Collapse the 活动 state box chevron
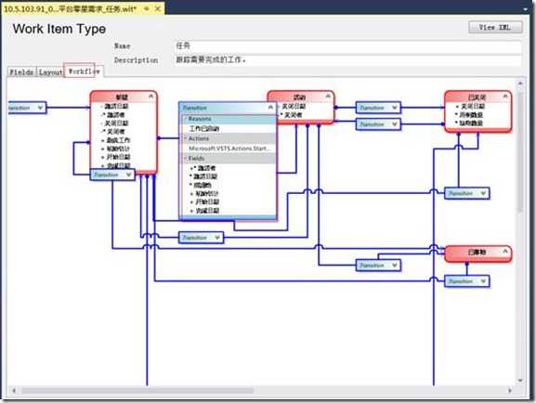Screen dimensions: 536x403 [x=328, y=97]
